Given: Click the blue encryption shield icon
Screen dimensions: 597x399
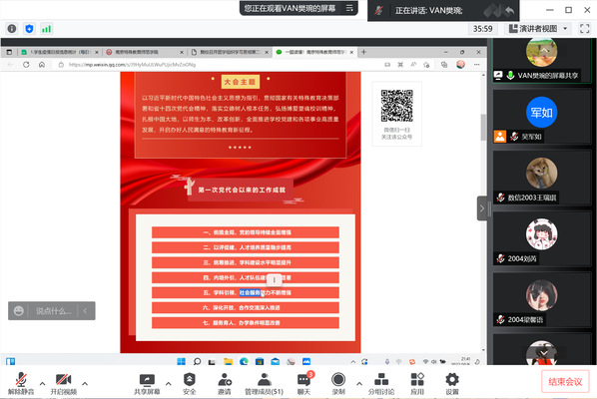Looking at the screenshot, I should (x=29, y=29).
